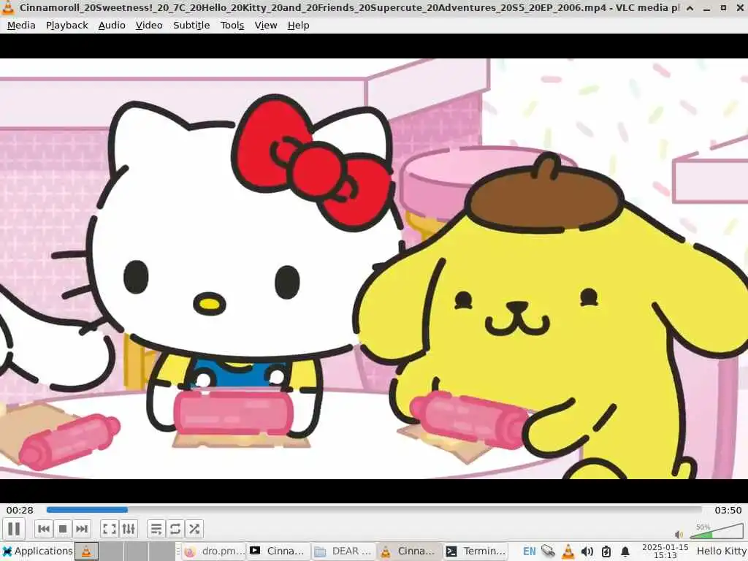Open the Help menu
This screenshot has width=748, height=561.
[x=298, y=26]
